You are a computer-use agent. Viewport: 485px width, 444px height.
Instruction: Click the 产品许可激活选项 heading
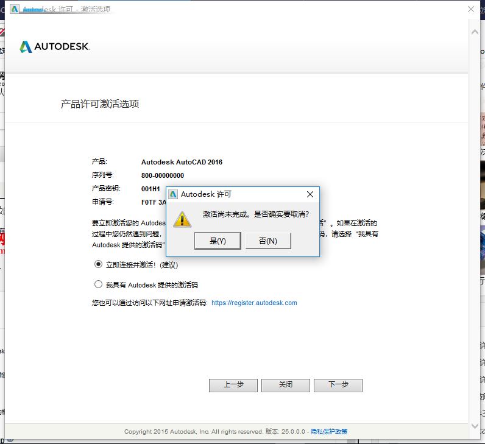[99, 104]
